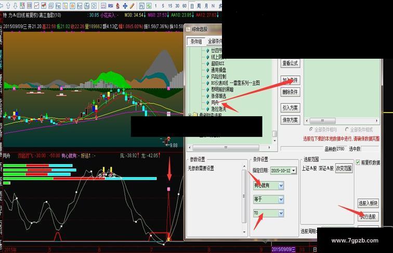
Task: Select 风险控制 in condition tree
Action: pos(218,76)
